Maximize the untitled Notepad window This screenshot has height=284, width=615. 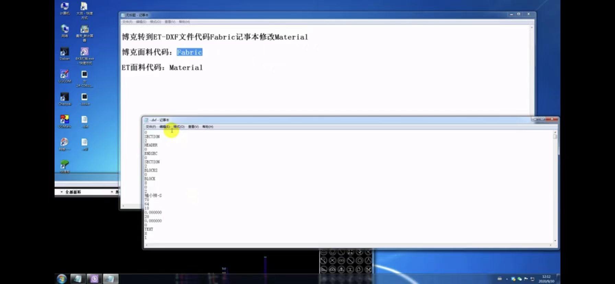click(x=519, y=14)
